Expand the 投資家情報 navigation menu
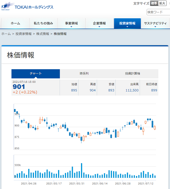The height and width of the screenshot is (189, 170). 127,23
